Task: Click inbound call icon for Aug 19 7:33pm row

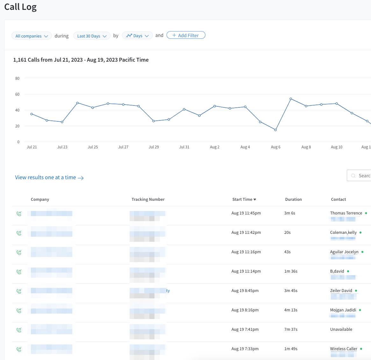Action: 19,349
